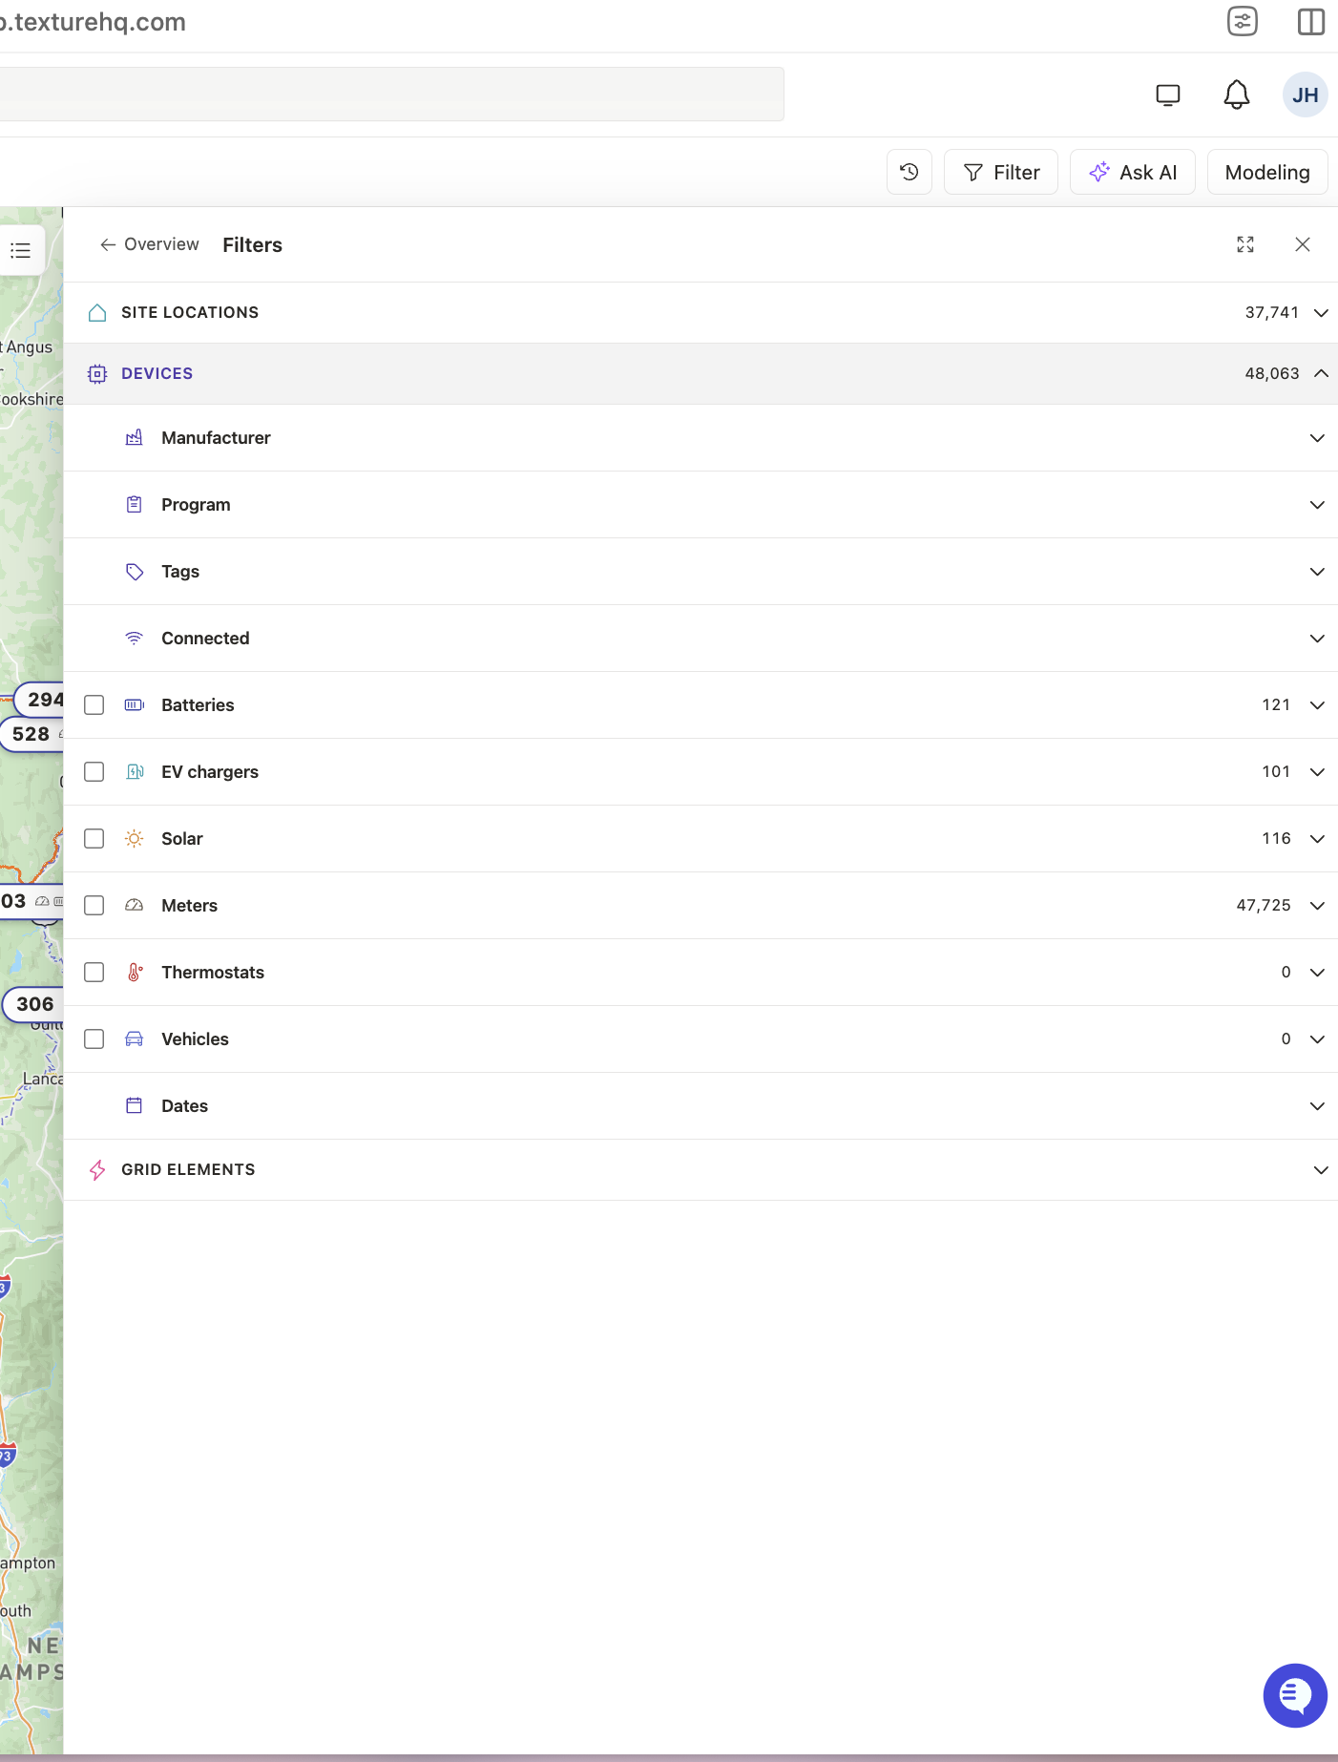Expand the Site Locations section chevron
Screen dimensions: 1338x1762
pos(1321,312)
